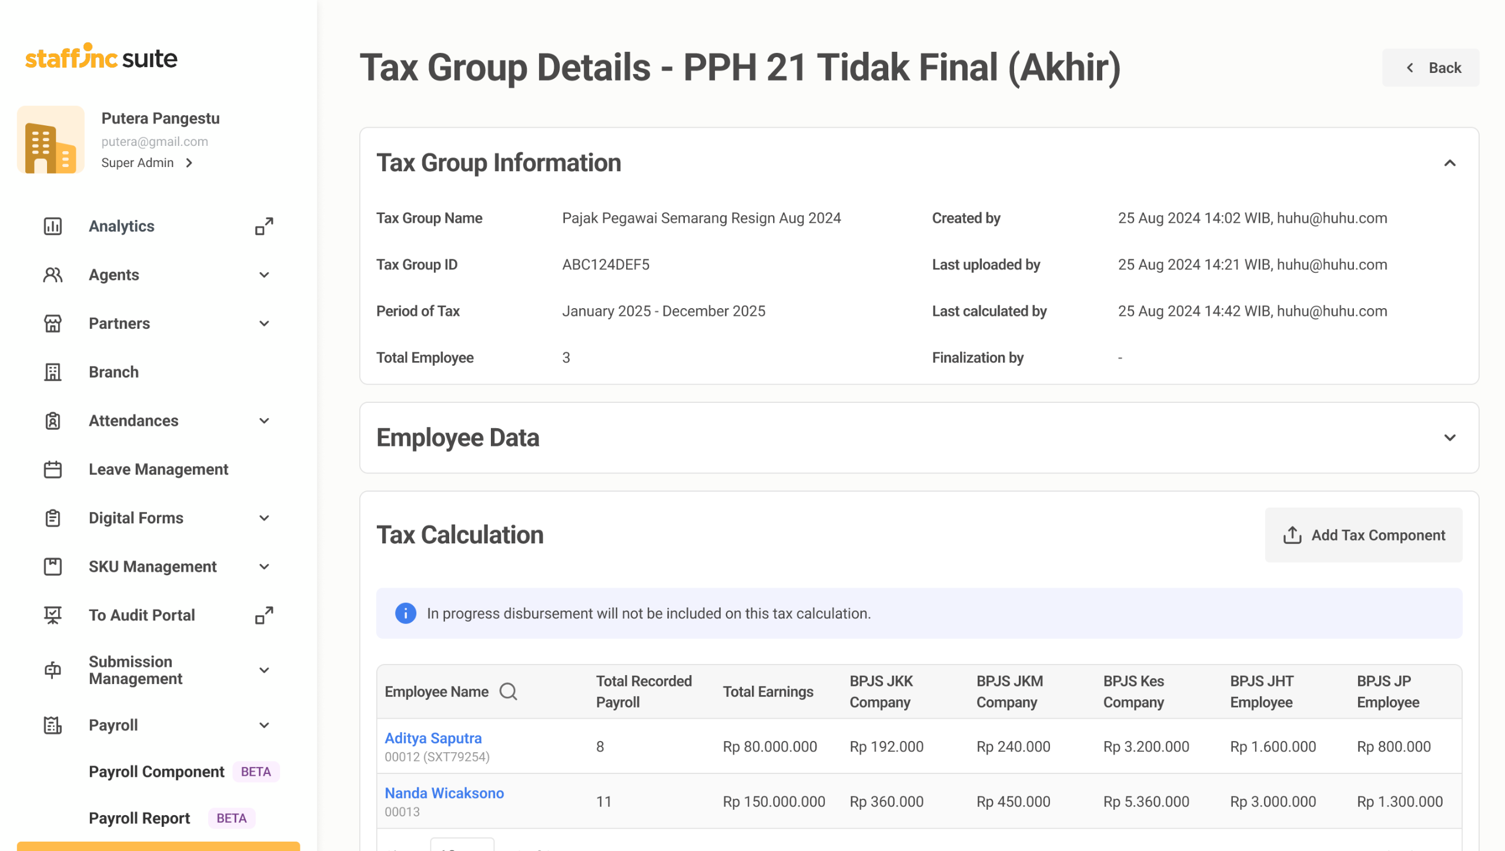
Task: Open Analytics external link icon
Action: tap(264, 226)
